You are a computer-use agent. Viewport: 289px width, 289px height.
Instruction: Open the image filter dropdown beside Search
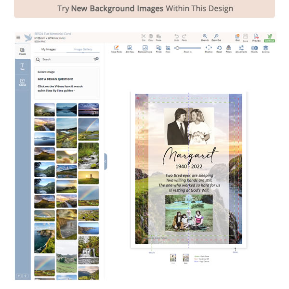96,59
